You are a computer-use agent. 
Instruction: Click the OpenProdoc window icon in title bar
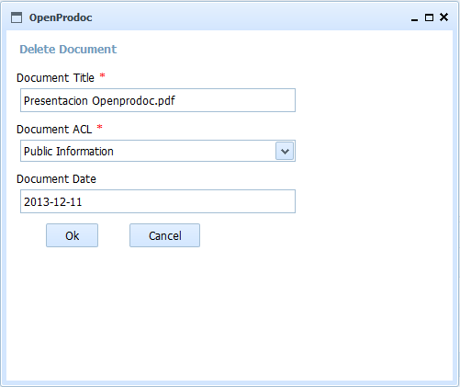point(17,17)
